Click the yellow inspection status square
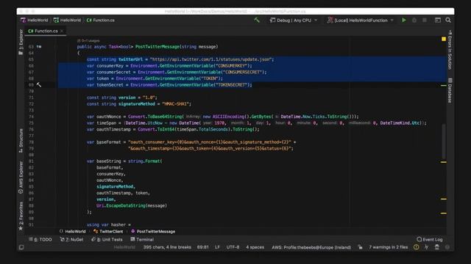471x264 pixels. coord(444,39)
